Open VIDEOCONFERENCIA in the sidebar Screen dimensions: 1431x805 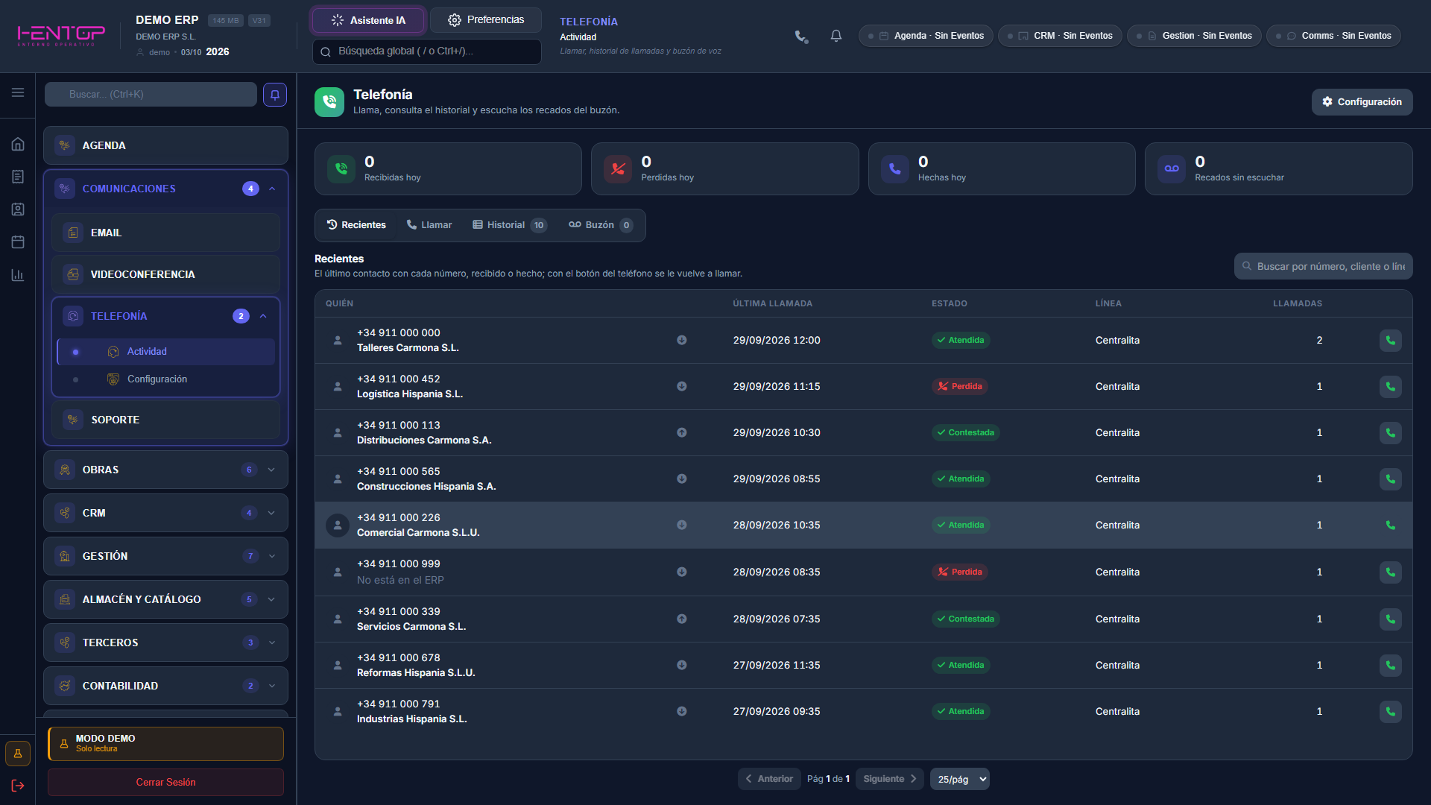pyautogui.click(x=165, y=275)
